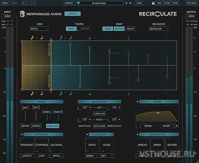Open the Left repeat echo delay dropdown
Screen dimensions: 199x163
point(114,107)
